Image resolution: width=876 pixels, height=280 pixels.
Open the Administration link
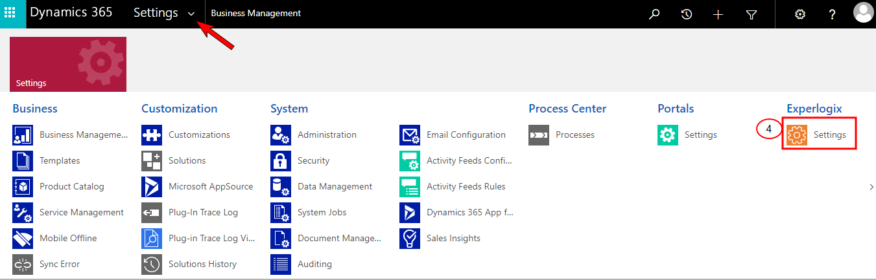click(327, 135)
